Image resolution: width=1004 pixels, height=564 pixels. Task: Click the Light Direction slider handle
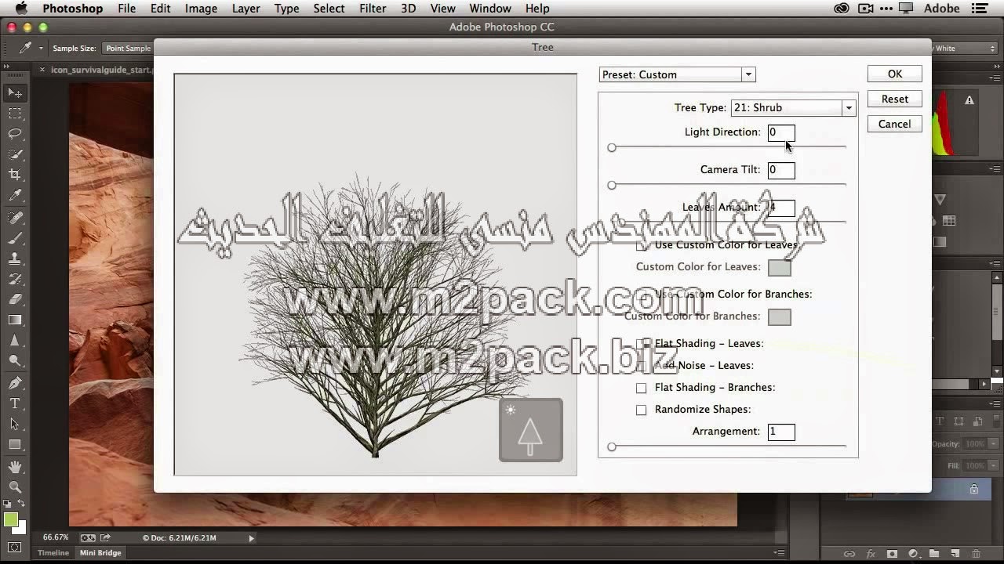[x=612, y=147]
